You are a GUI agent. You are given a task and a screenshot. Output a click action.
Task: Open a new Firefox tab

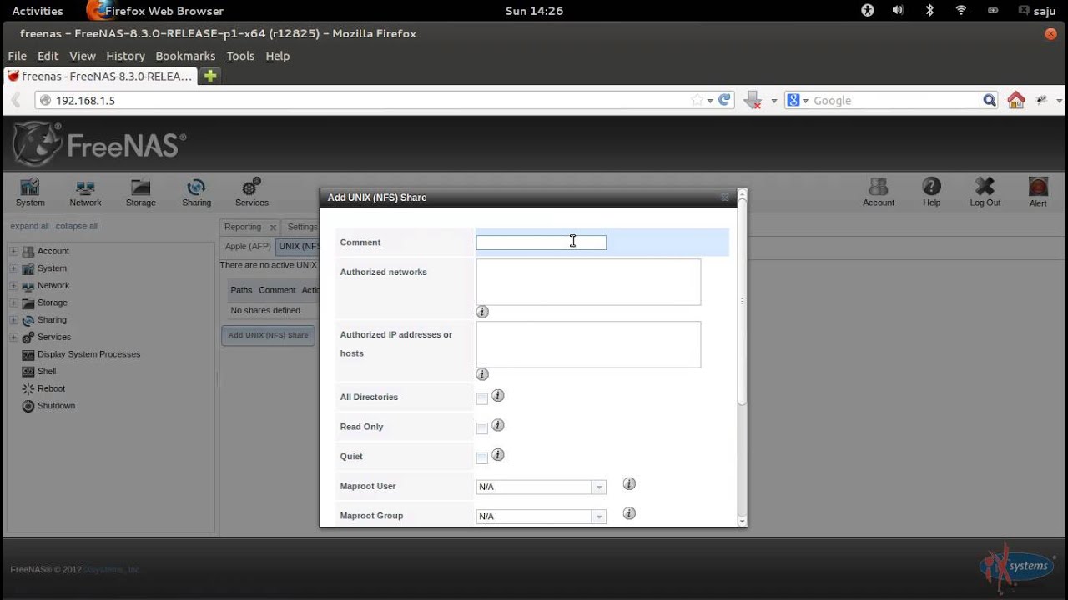[x=210, y=76]
